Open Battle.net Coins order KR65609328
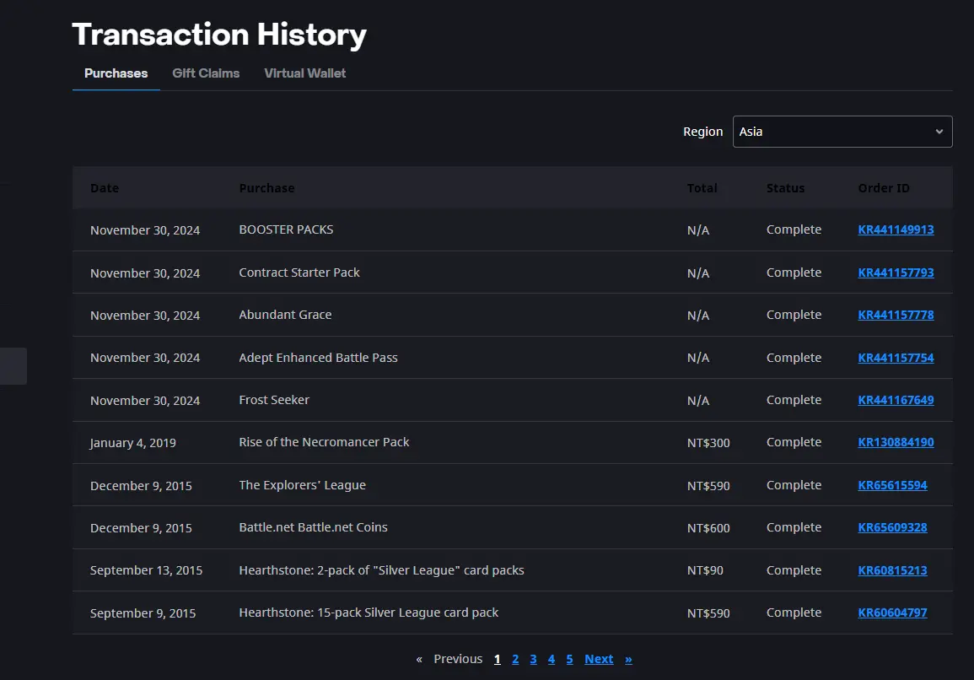Viewport: 974px width, 680px height. [893, 527]
